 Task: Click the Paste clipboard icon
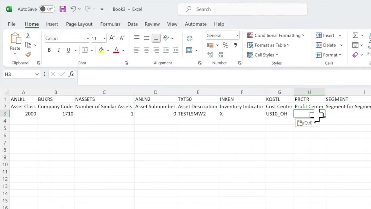tap(15, 39)
